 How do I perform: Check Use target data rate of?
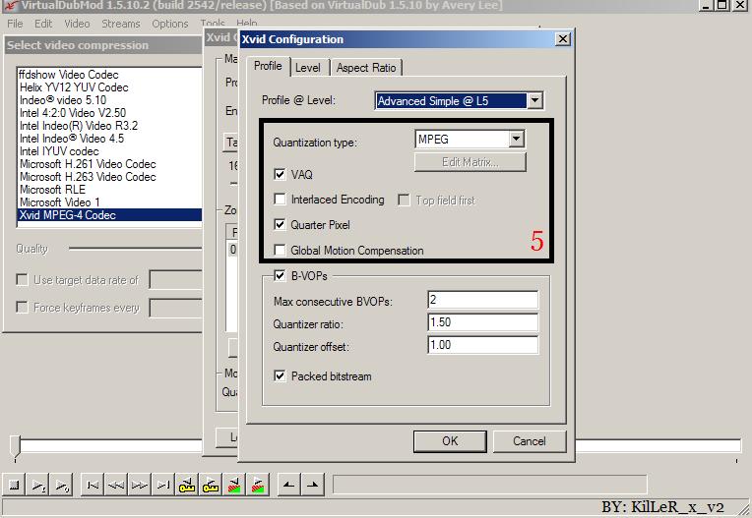(x=22, y=280)
